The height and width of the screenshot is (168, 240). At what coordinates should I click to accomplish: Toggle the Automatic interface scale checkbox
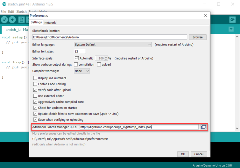77,58
